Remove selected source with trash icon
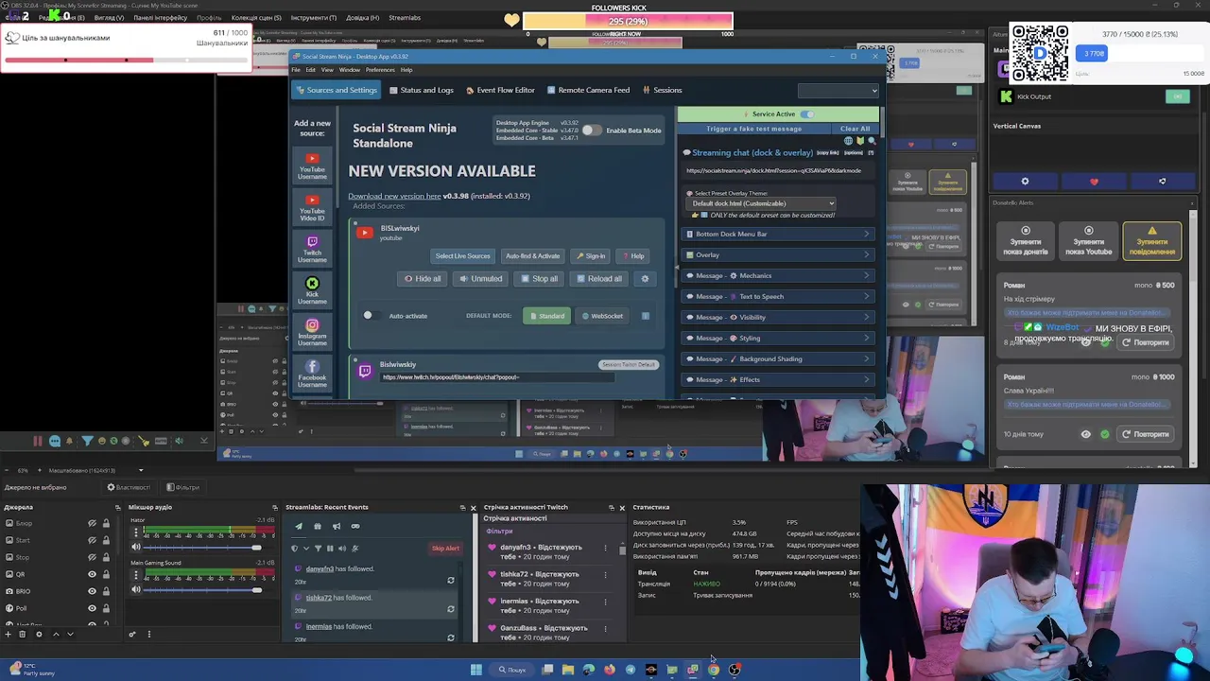This screenshot has width=1210, height=681. 23,634
